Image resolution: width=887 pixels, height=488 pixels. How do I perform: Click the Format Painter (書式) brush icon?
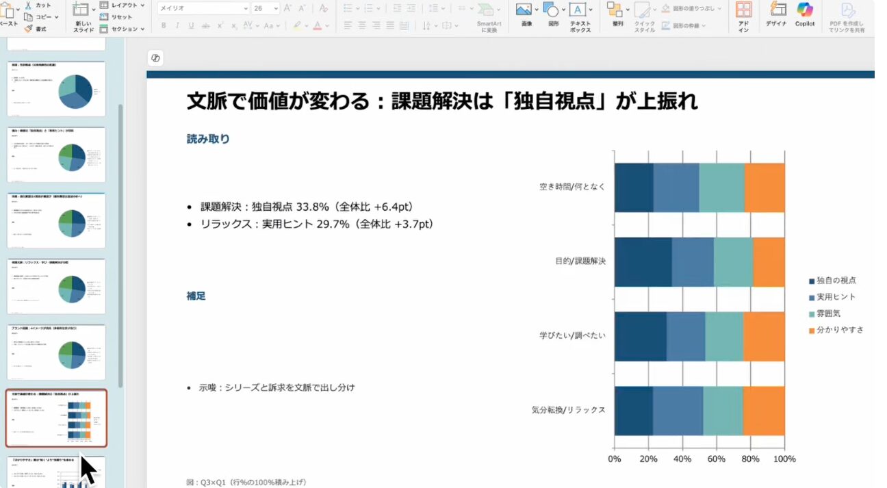click(28, 29)
